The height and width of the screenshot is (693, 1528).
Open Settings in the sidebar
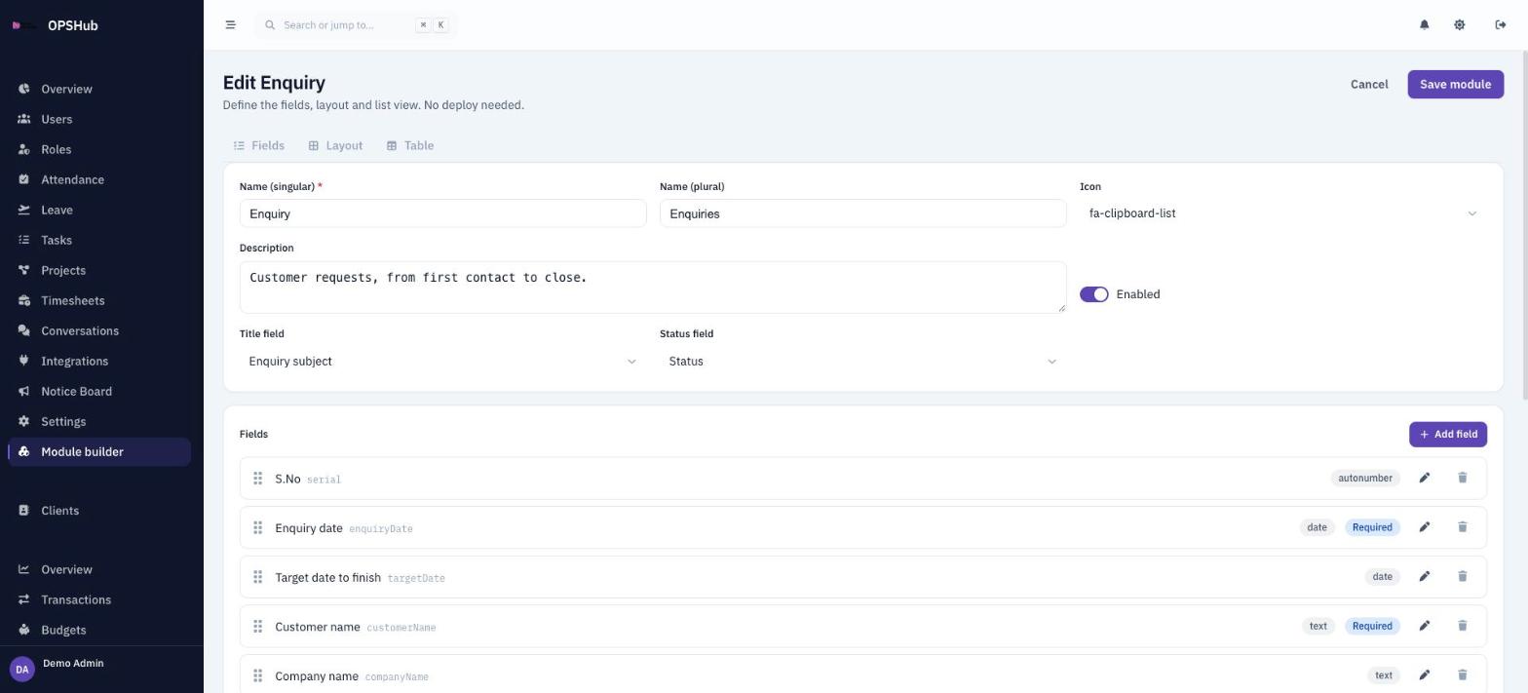click(x=99, y=421)
